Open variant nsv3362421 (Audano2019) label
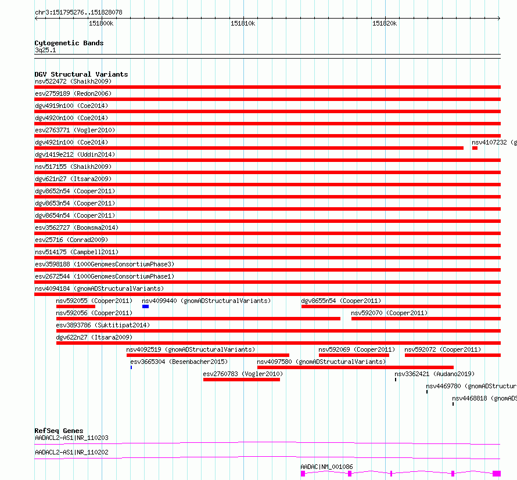517x480 pixels. (435, 374)
